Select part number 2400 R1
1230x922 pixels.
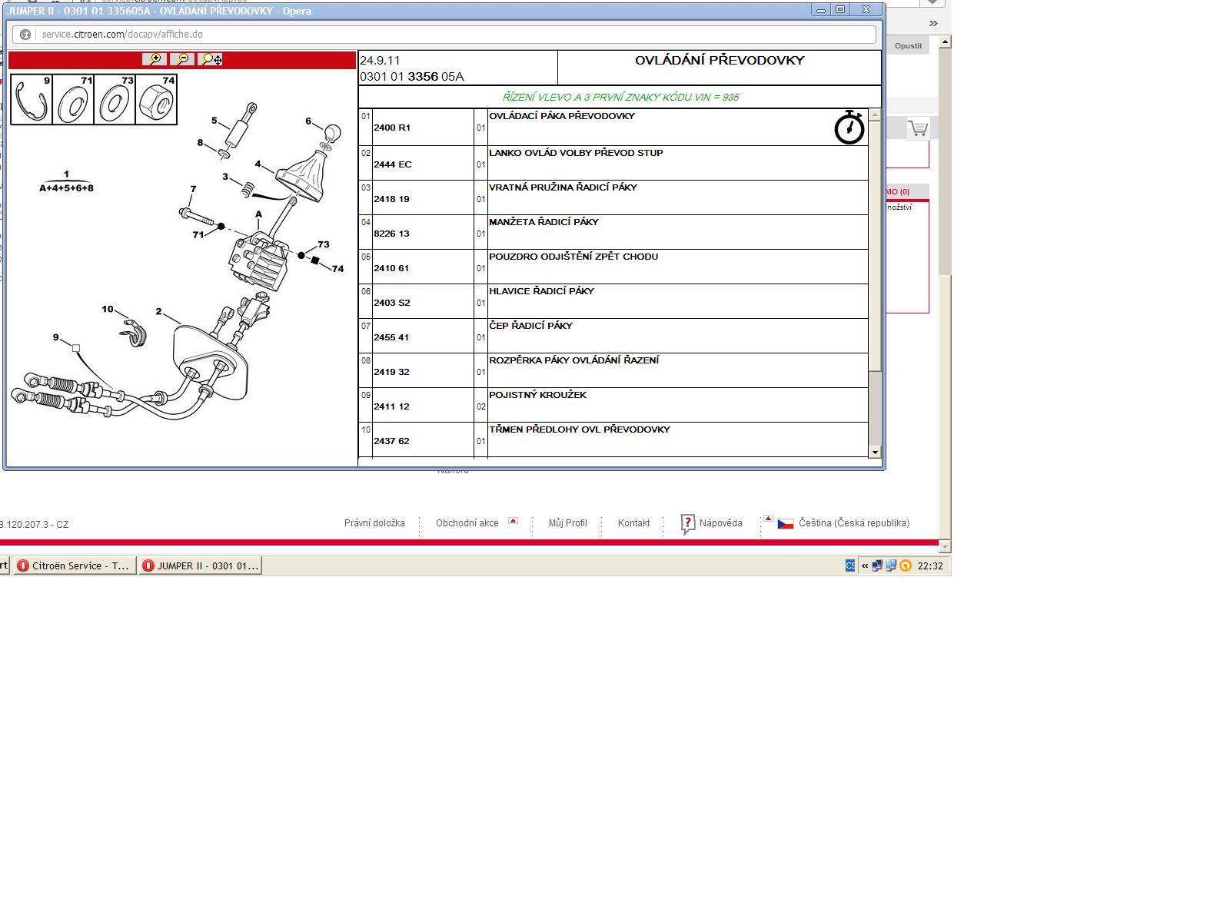coord(392,128)
